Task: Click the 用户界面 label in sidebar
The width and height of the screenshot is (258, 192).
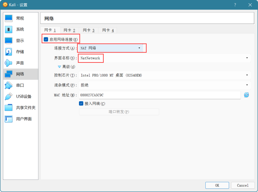Action: (24, 119)
